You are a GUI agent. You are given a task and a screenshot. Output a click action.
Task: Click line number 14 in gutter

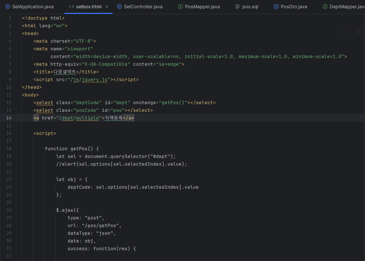pos(9,118)
